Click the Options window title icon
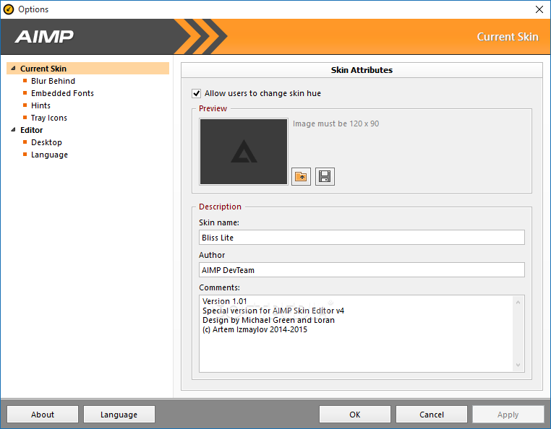Screen dimensions: 551x429 tap(9, 9)
